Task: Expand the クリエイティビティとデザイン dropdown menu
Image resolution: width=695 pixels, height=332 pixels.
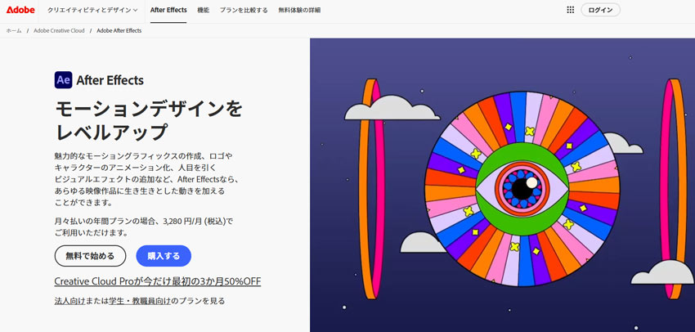Action: [x=92, y=10]
